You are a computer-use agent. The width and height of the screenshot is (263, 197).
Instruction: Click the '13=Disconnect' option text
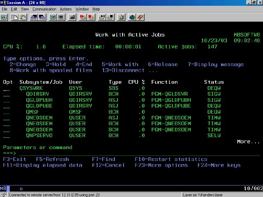123,70
